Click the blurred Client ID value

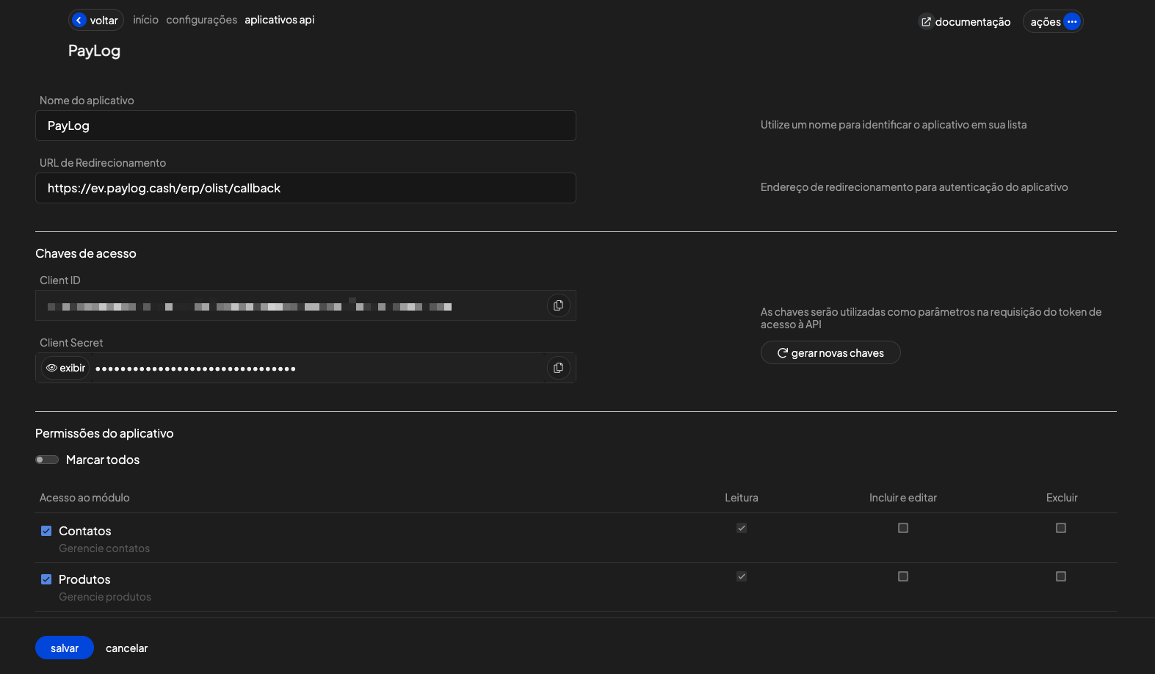point(250,306)
